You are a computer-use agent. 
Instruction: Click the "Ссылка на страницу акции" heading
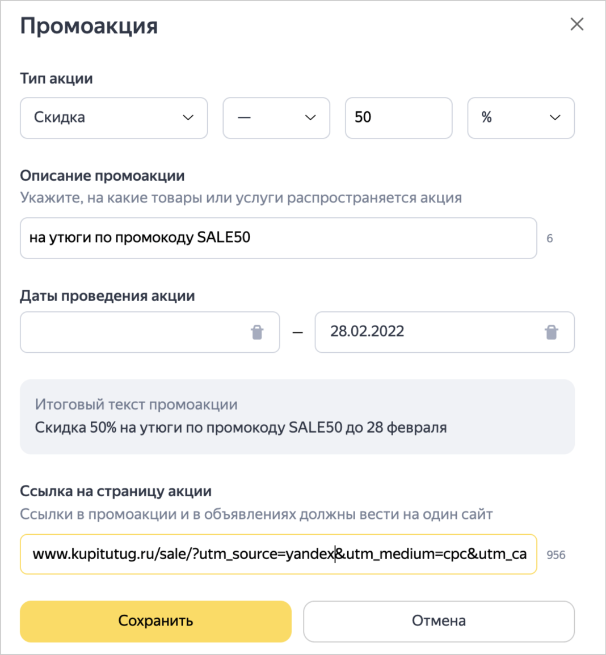[116, 491]
